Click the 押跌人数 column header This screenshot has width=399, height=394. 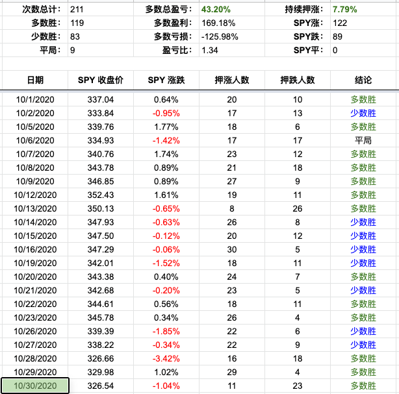(x=298, y=80)
